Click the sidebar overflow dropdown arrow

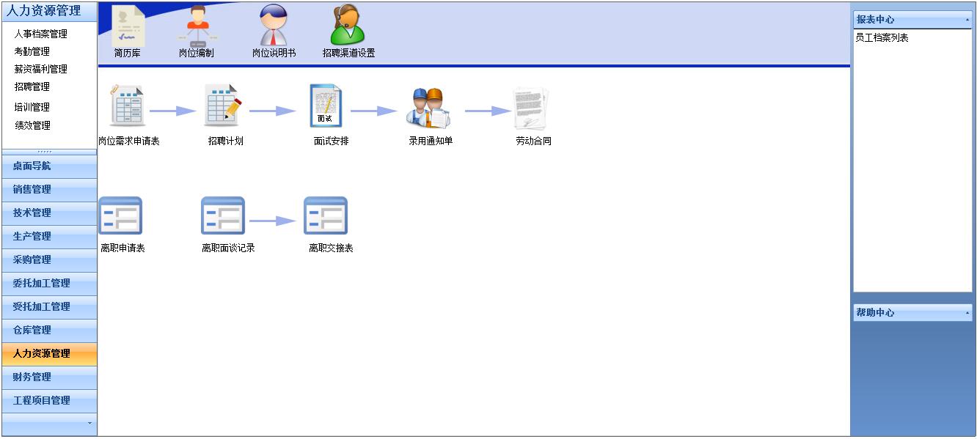point(89,423)
